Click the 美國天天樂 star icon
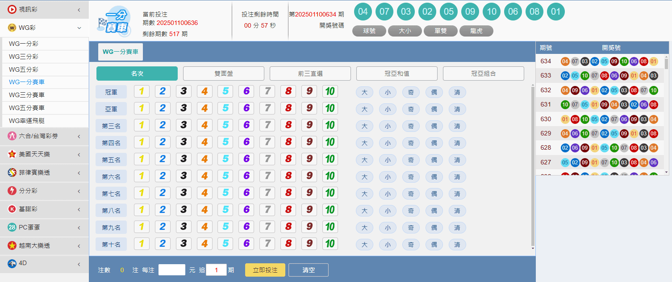The height and width of the screenshot is (282, 672). (12, 155)
